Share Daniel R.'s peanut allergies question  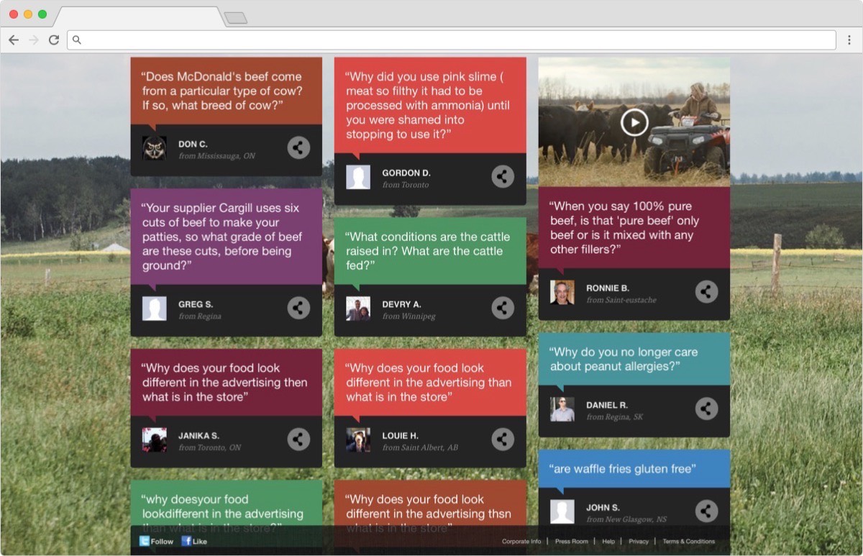[x=706, y=409]
